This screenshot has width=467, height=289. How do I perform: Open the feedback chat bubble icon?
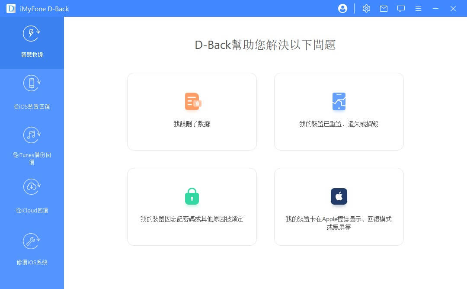tap(401, 9)
